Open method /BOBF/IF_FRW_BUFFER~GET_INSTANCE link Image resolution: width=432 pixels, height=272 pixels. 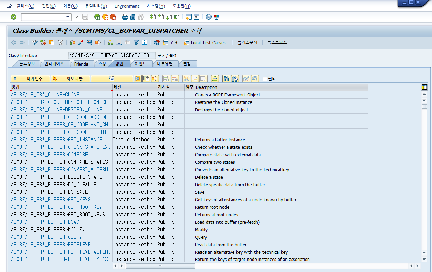pyautogui.click(x=56, y=140)
